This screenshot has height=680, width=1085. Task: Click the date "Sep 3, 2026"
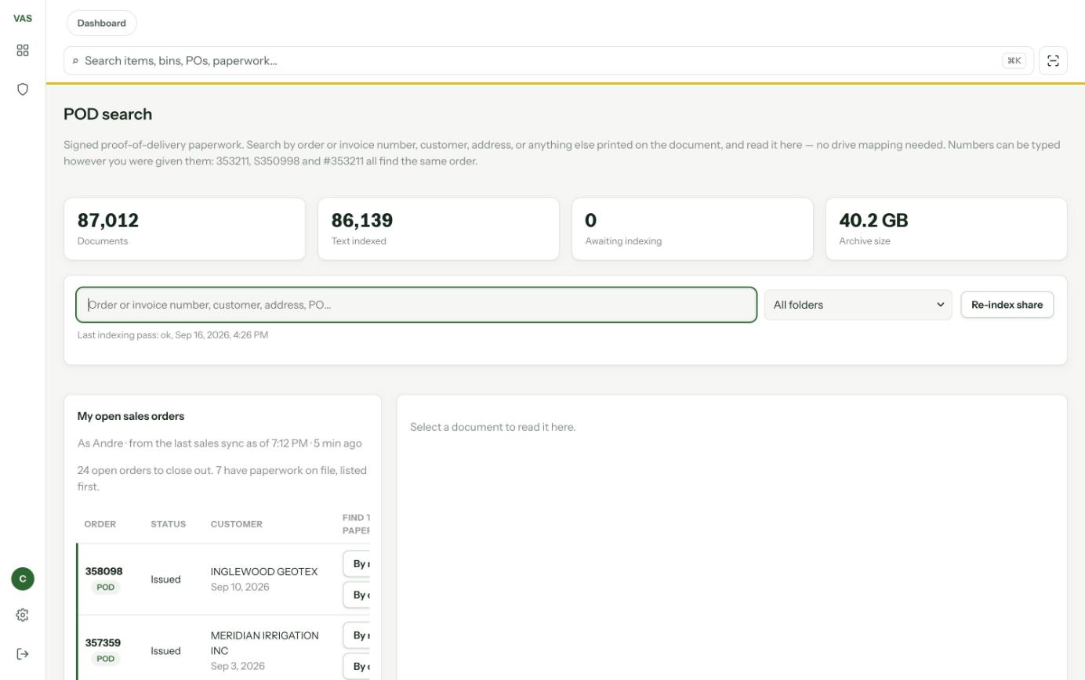(x=238, y=666)
